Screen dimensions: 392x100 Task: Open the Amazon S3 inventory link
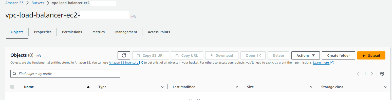[124, 63]
